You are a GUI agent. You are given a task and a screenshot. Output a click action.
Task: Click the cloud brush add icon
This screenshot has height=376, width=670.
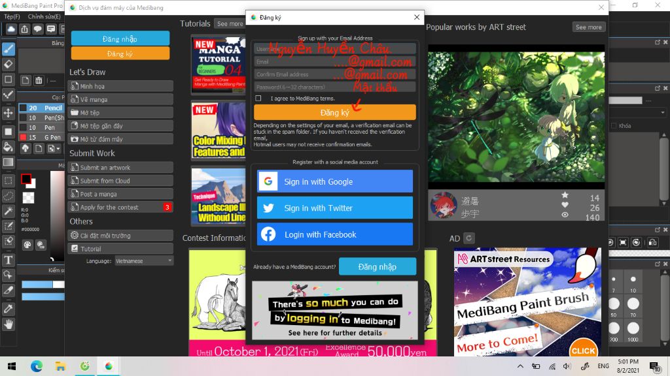pyautogui.click(x=26, y=148)
